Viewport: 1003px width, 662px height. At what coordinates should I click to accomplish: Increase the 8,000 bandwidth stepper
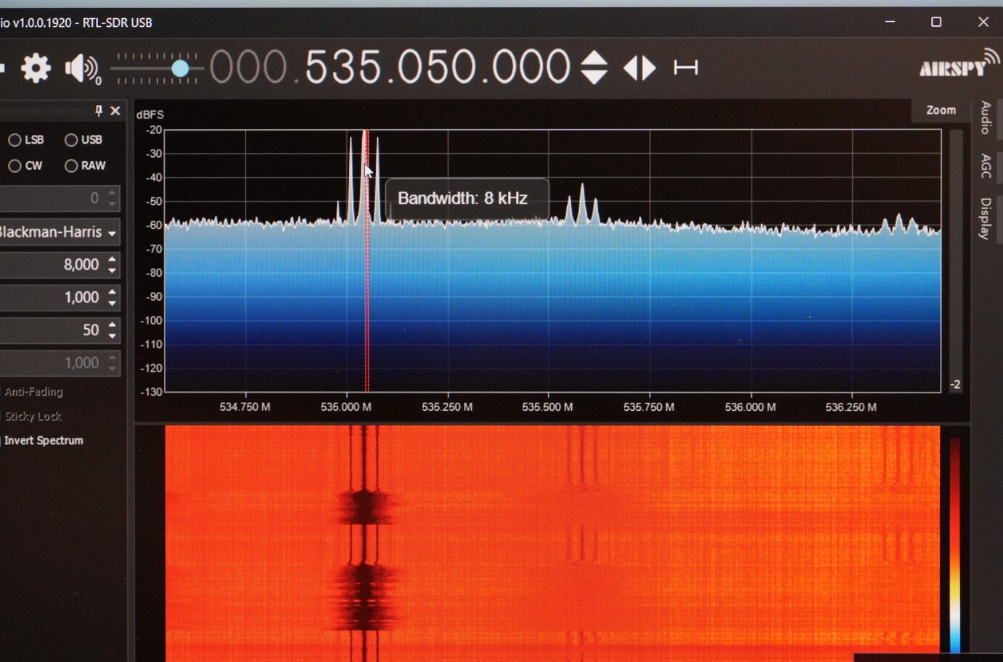112,258
